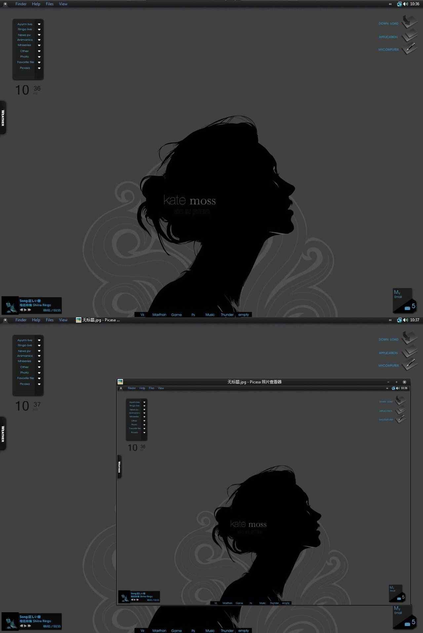
Task: Launch Vs from the upper desktop's bottom dock
Action: (x=142, y=315)
